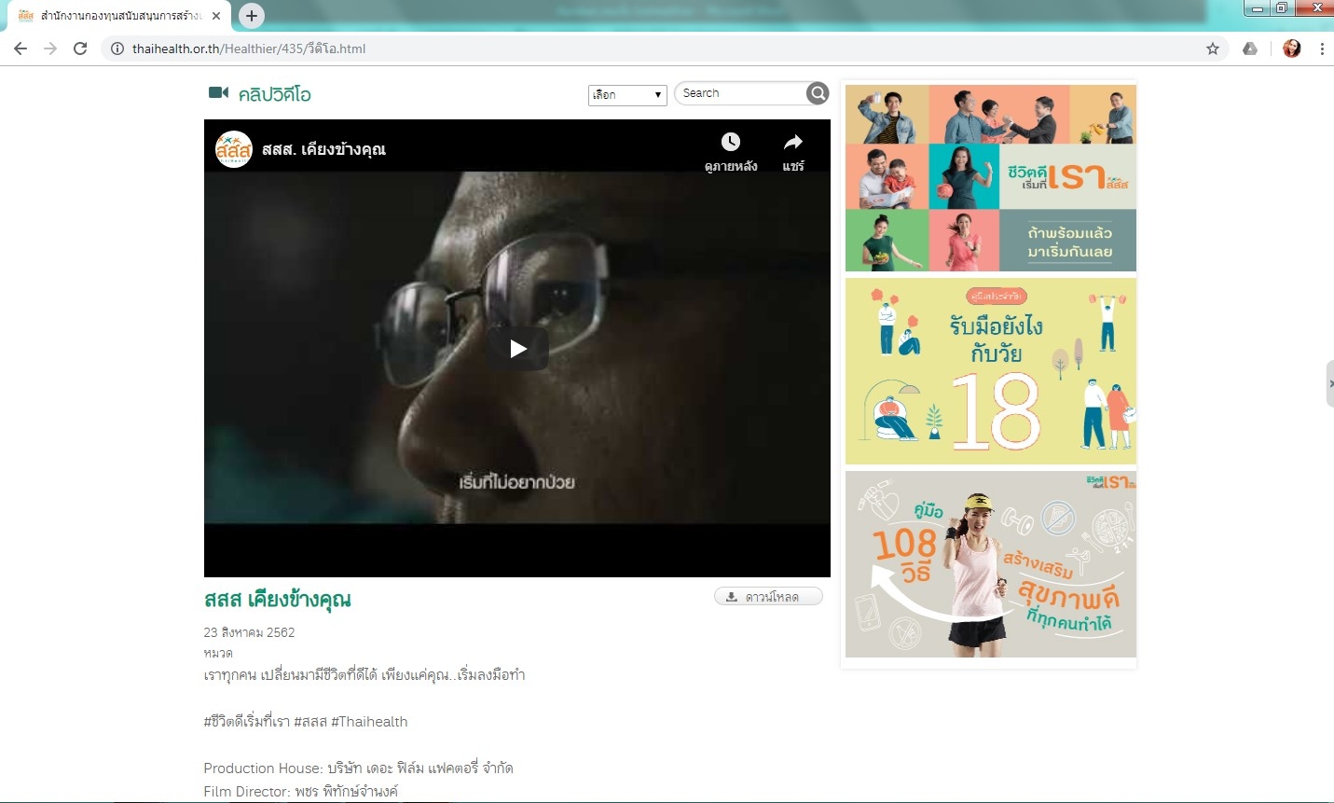Screen dimensions: 1334x803
Task: Click the #ชีวิตดีเริ่มที่เรา hashtag text
Action: tap(246, 722)
